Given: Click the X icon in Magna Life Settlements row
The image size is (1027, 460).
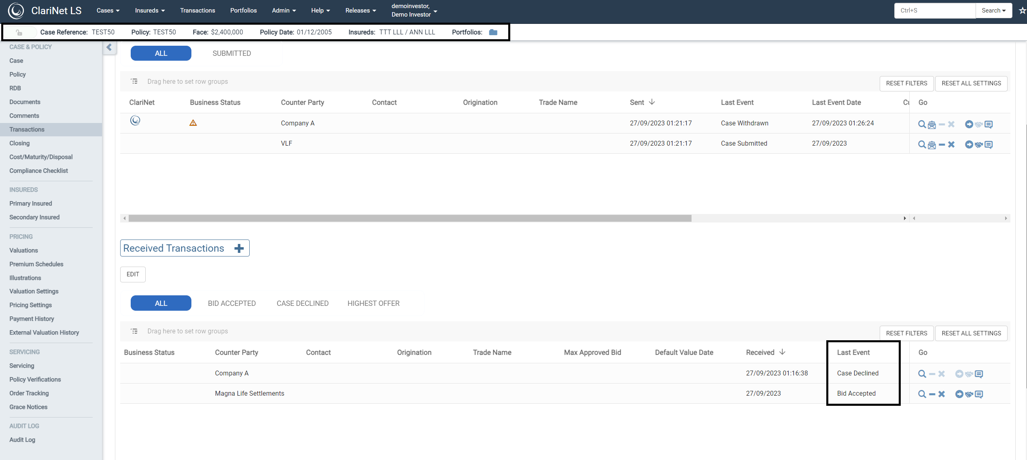Looking at the screenshot, I should (942, 394).
